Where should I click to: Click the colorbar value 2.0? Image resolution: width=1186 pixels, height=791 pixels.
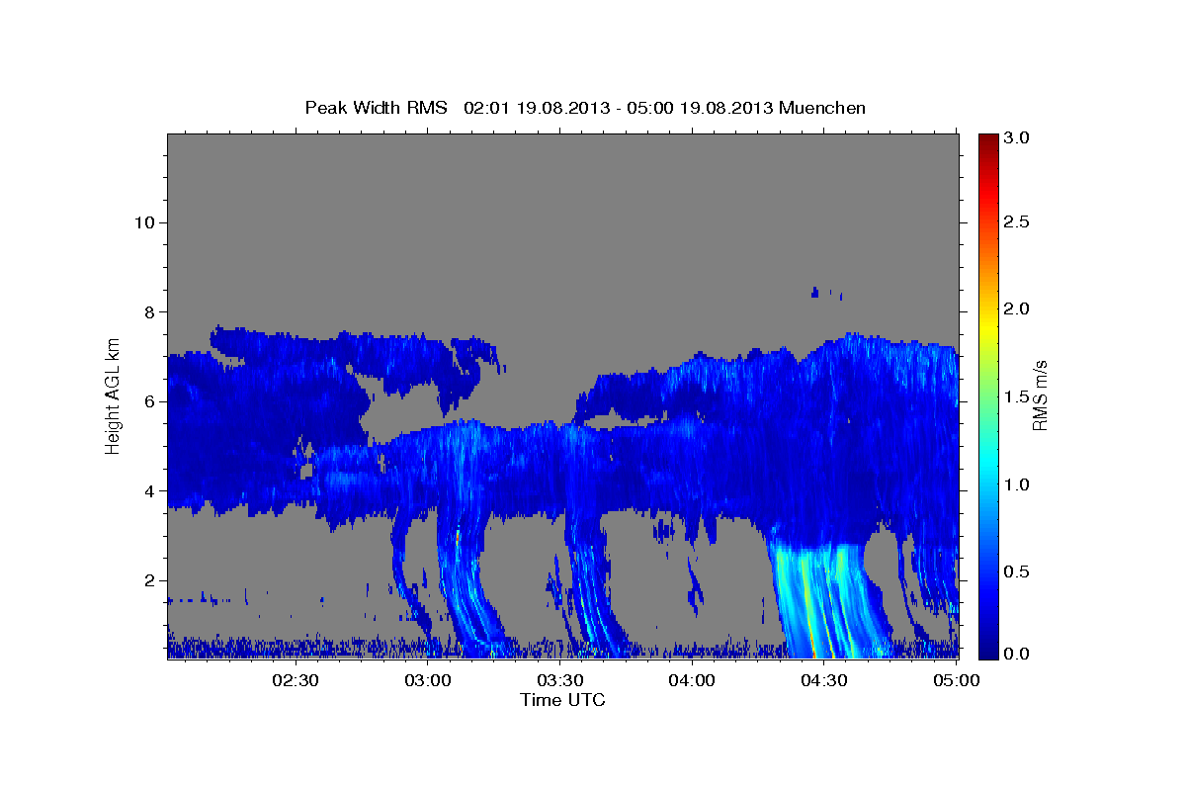tap(1018, 309)
